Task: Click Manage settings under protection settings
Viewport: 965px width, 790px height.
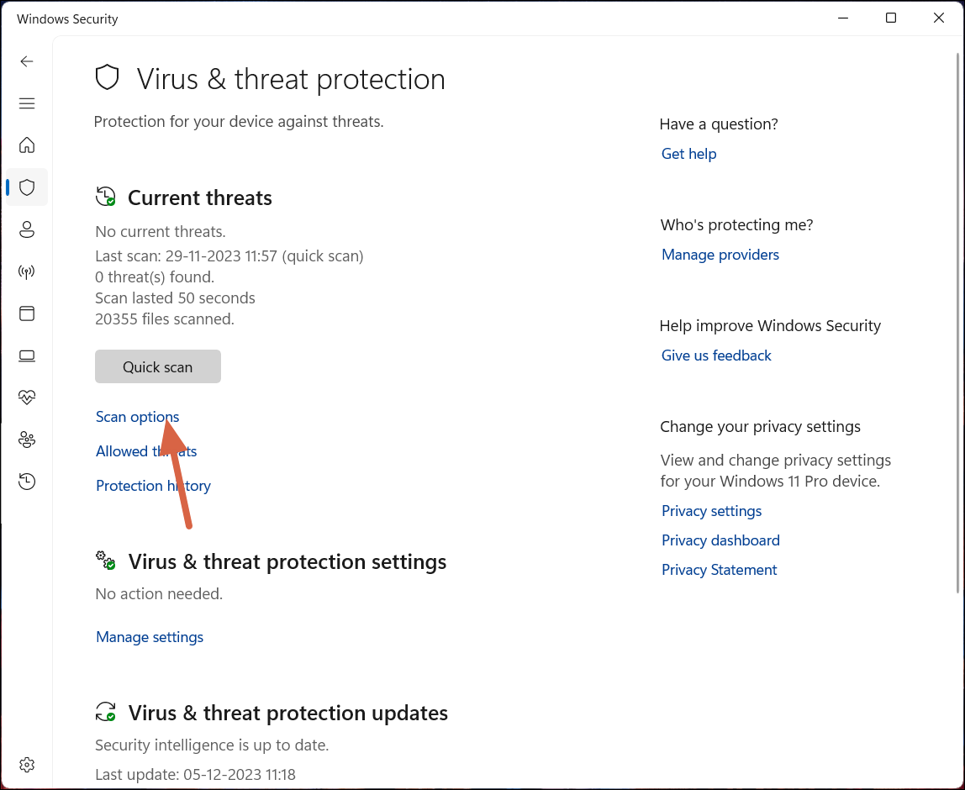Action: pyautogui.click(x=150, y=637)
